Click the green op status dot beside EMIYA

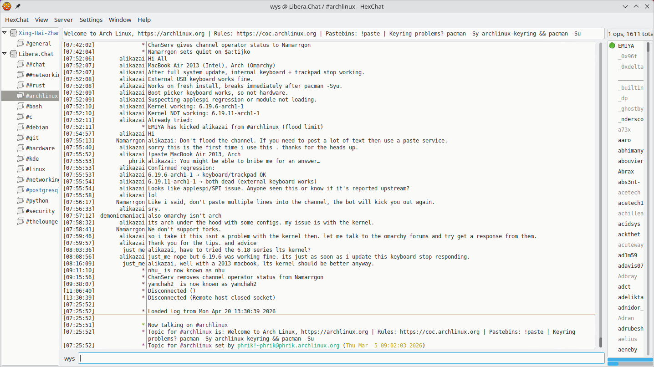point(612,46)
